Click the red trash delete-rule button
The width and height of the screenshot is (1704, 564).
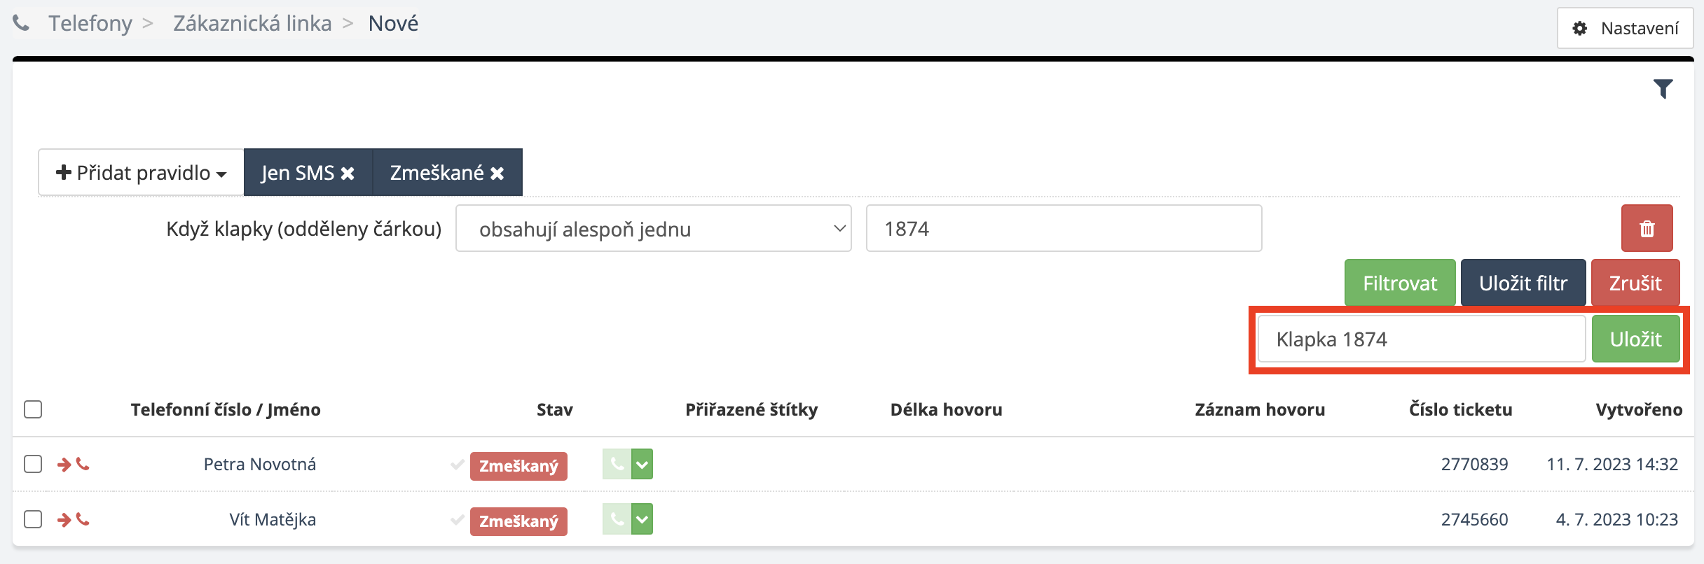point(1647,228)
